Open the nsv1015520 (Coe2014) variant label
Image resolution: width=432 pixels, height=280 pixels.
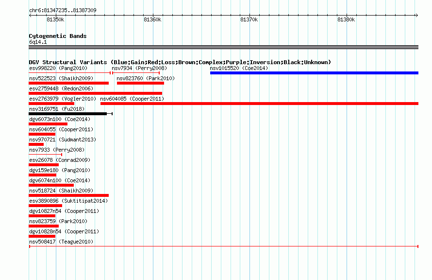(x=239, y=68)
